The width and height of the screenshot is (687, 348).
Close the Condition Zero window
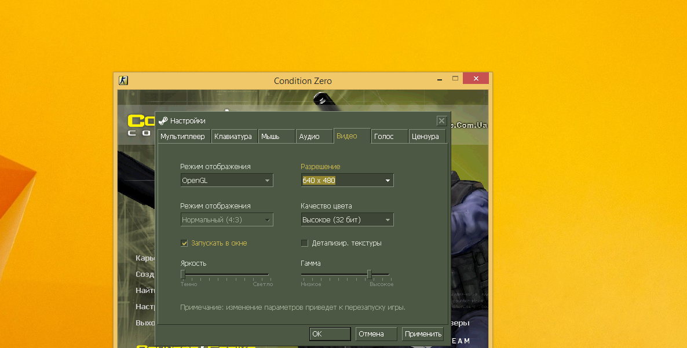point(477,79)
